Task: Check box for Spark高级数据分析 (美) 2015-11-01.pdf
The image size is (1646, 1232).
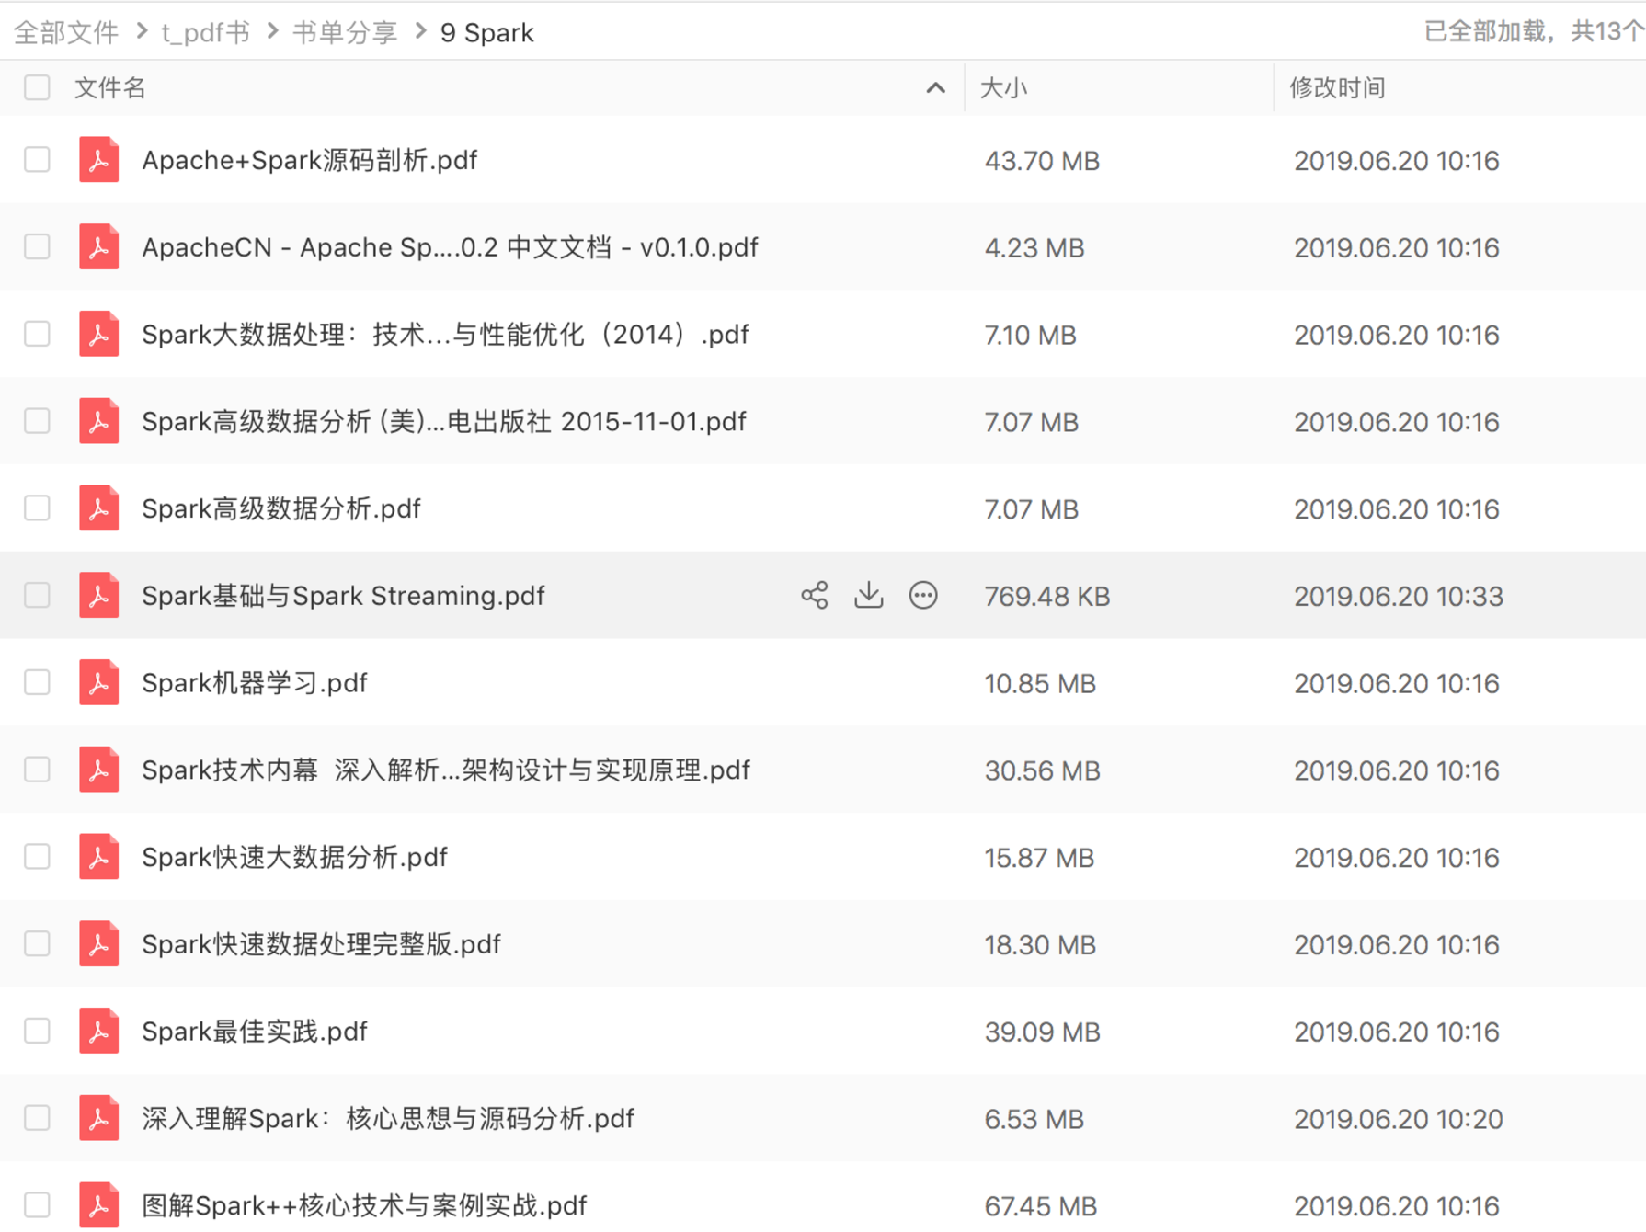Action: tap(37, 421)
